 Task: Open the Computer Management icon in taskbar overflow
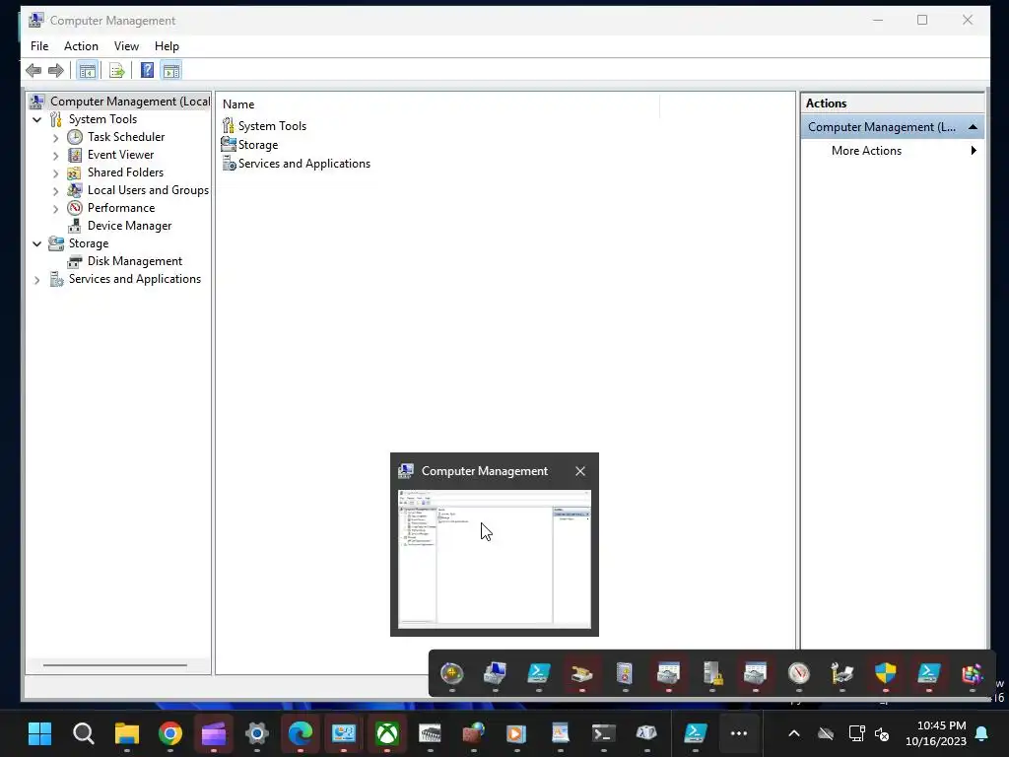click(495, 673)
